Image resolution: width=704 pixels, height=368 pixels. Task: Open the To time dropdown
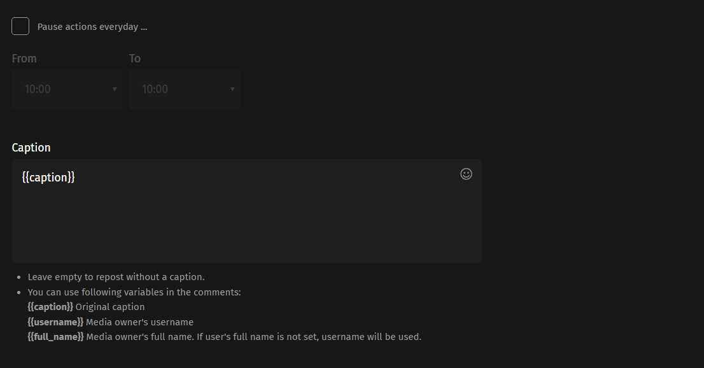(x=185, y=89)
